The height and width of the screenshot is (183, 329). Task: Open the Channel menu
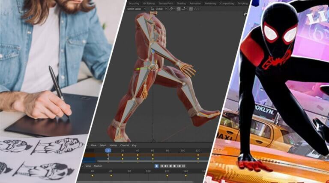[x=124, y=145]
